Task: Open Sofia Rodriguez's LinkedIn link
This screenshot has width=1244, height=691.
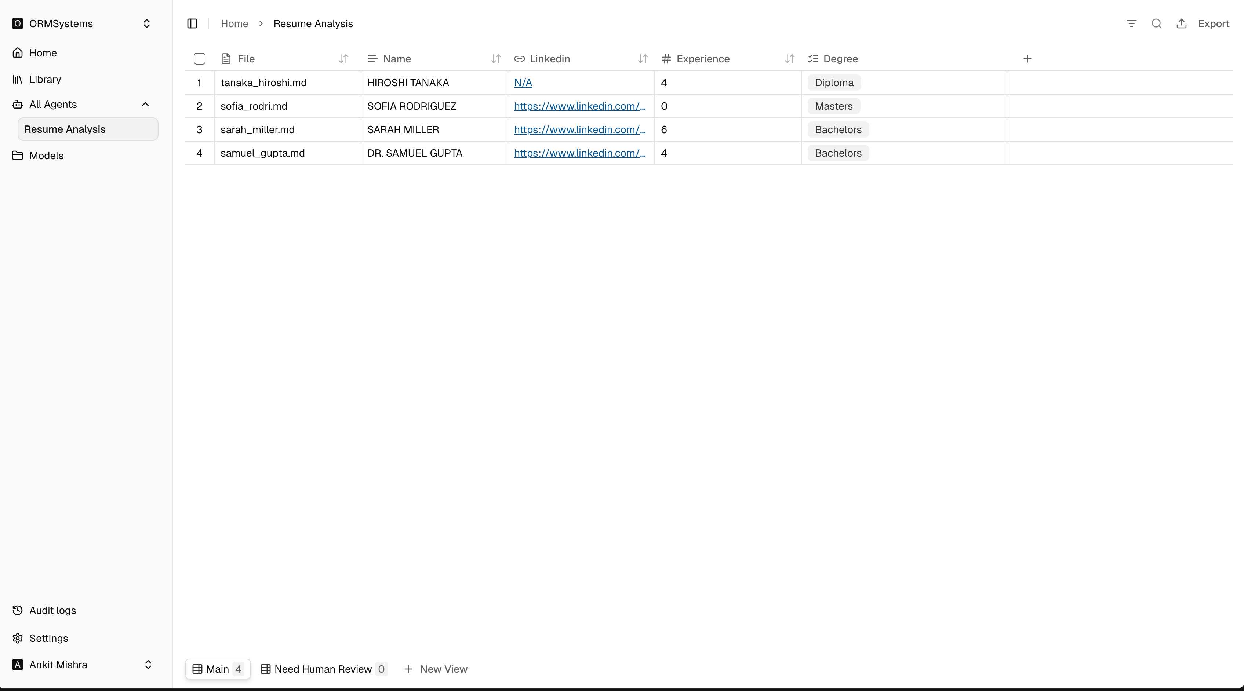Action: [x=579, y=106]
